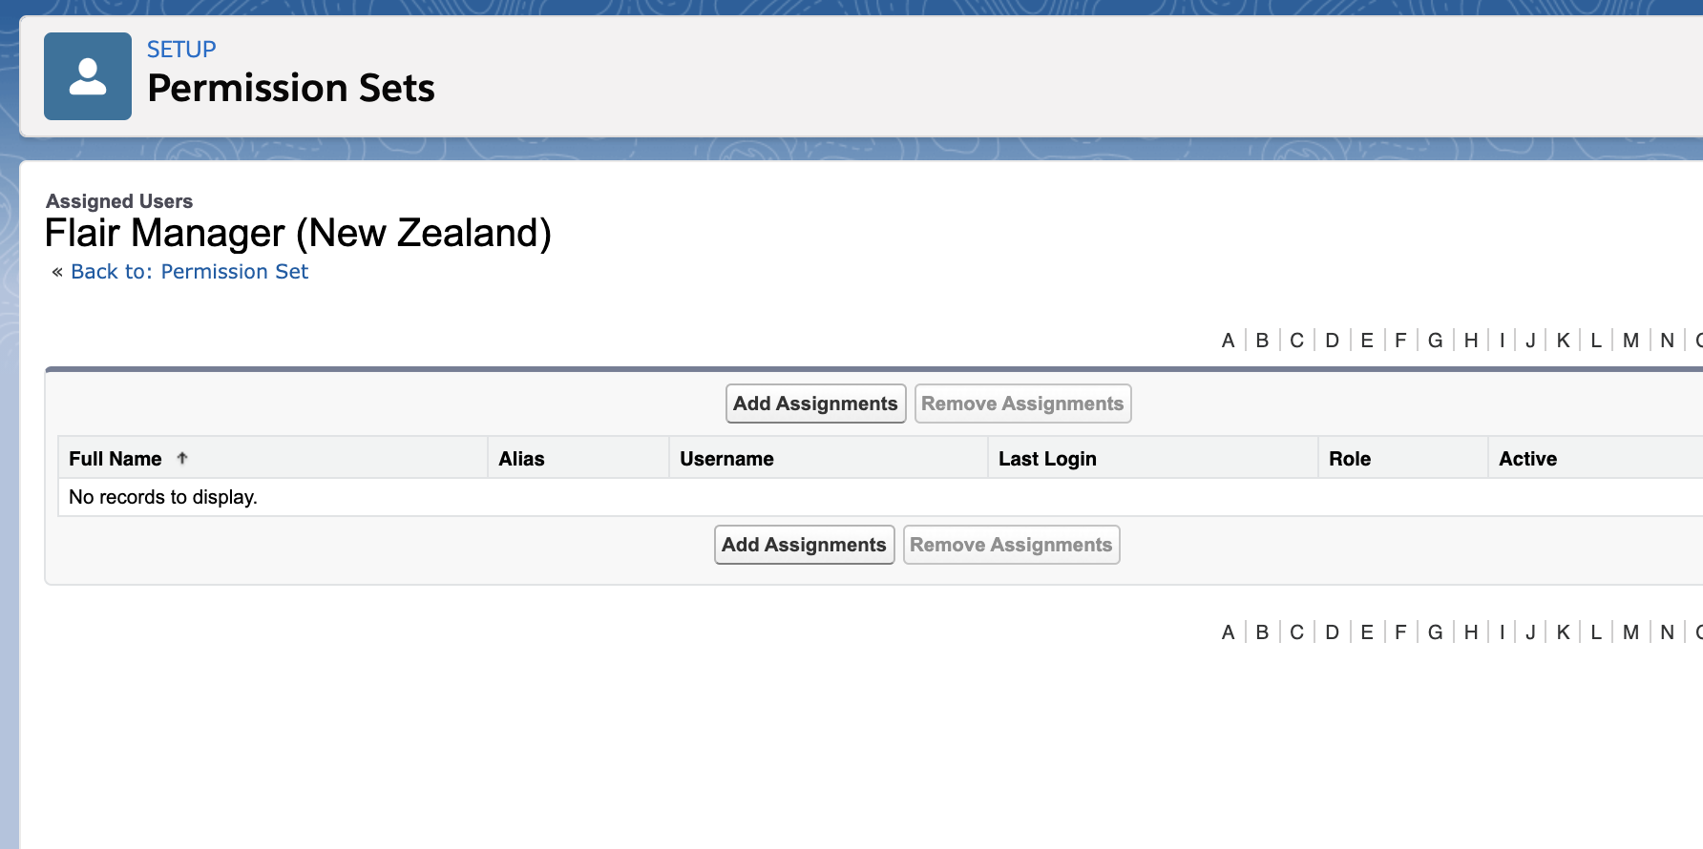Sort by the Full Name column header
The width and height of the screenshot is (1703, 849).
pos(116,459)
